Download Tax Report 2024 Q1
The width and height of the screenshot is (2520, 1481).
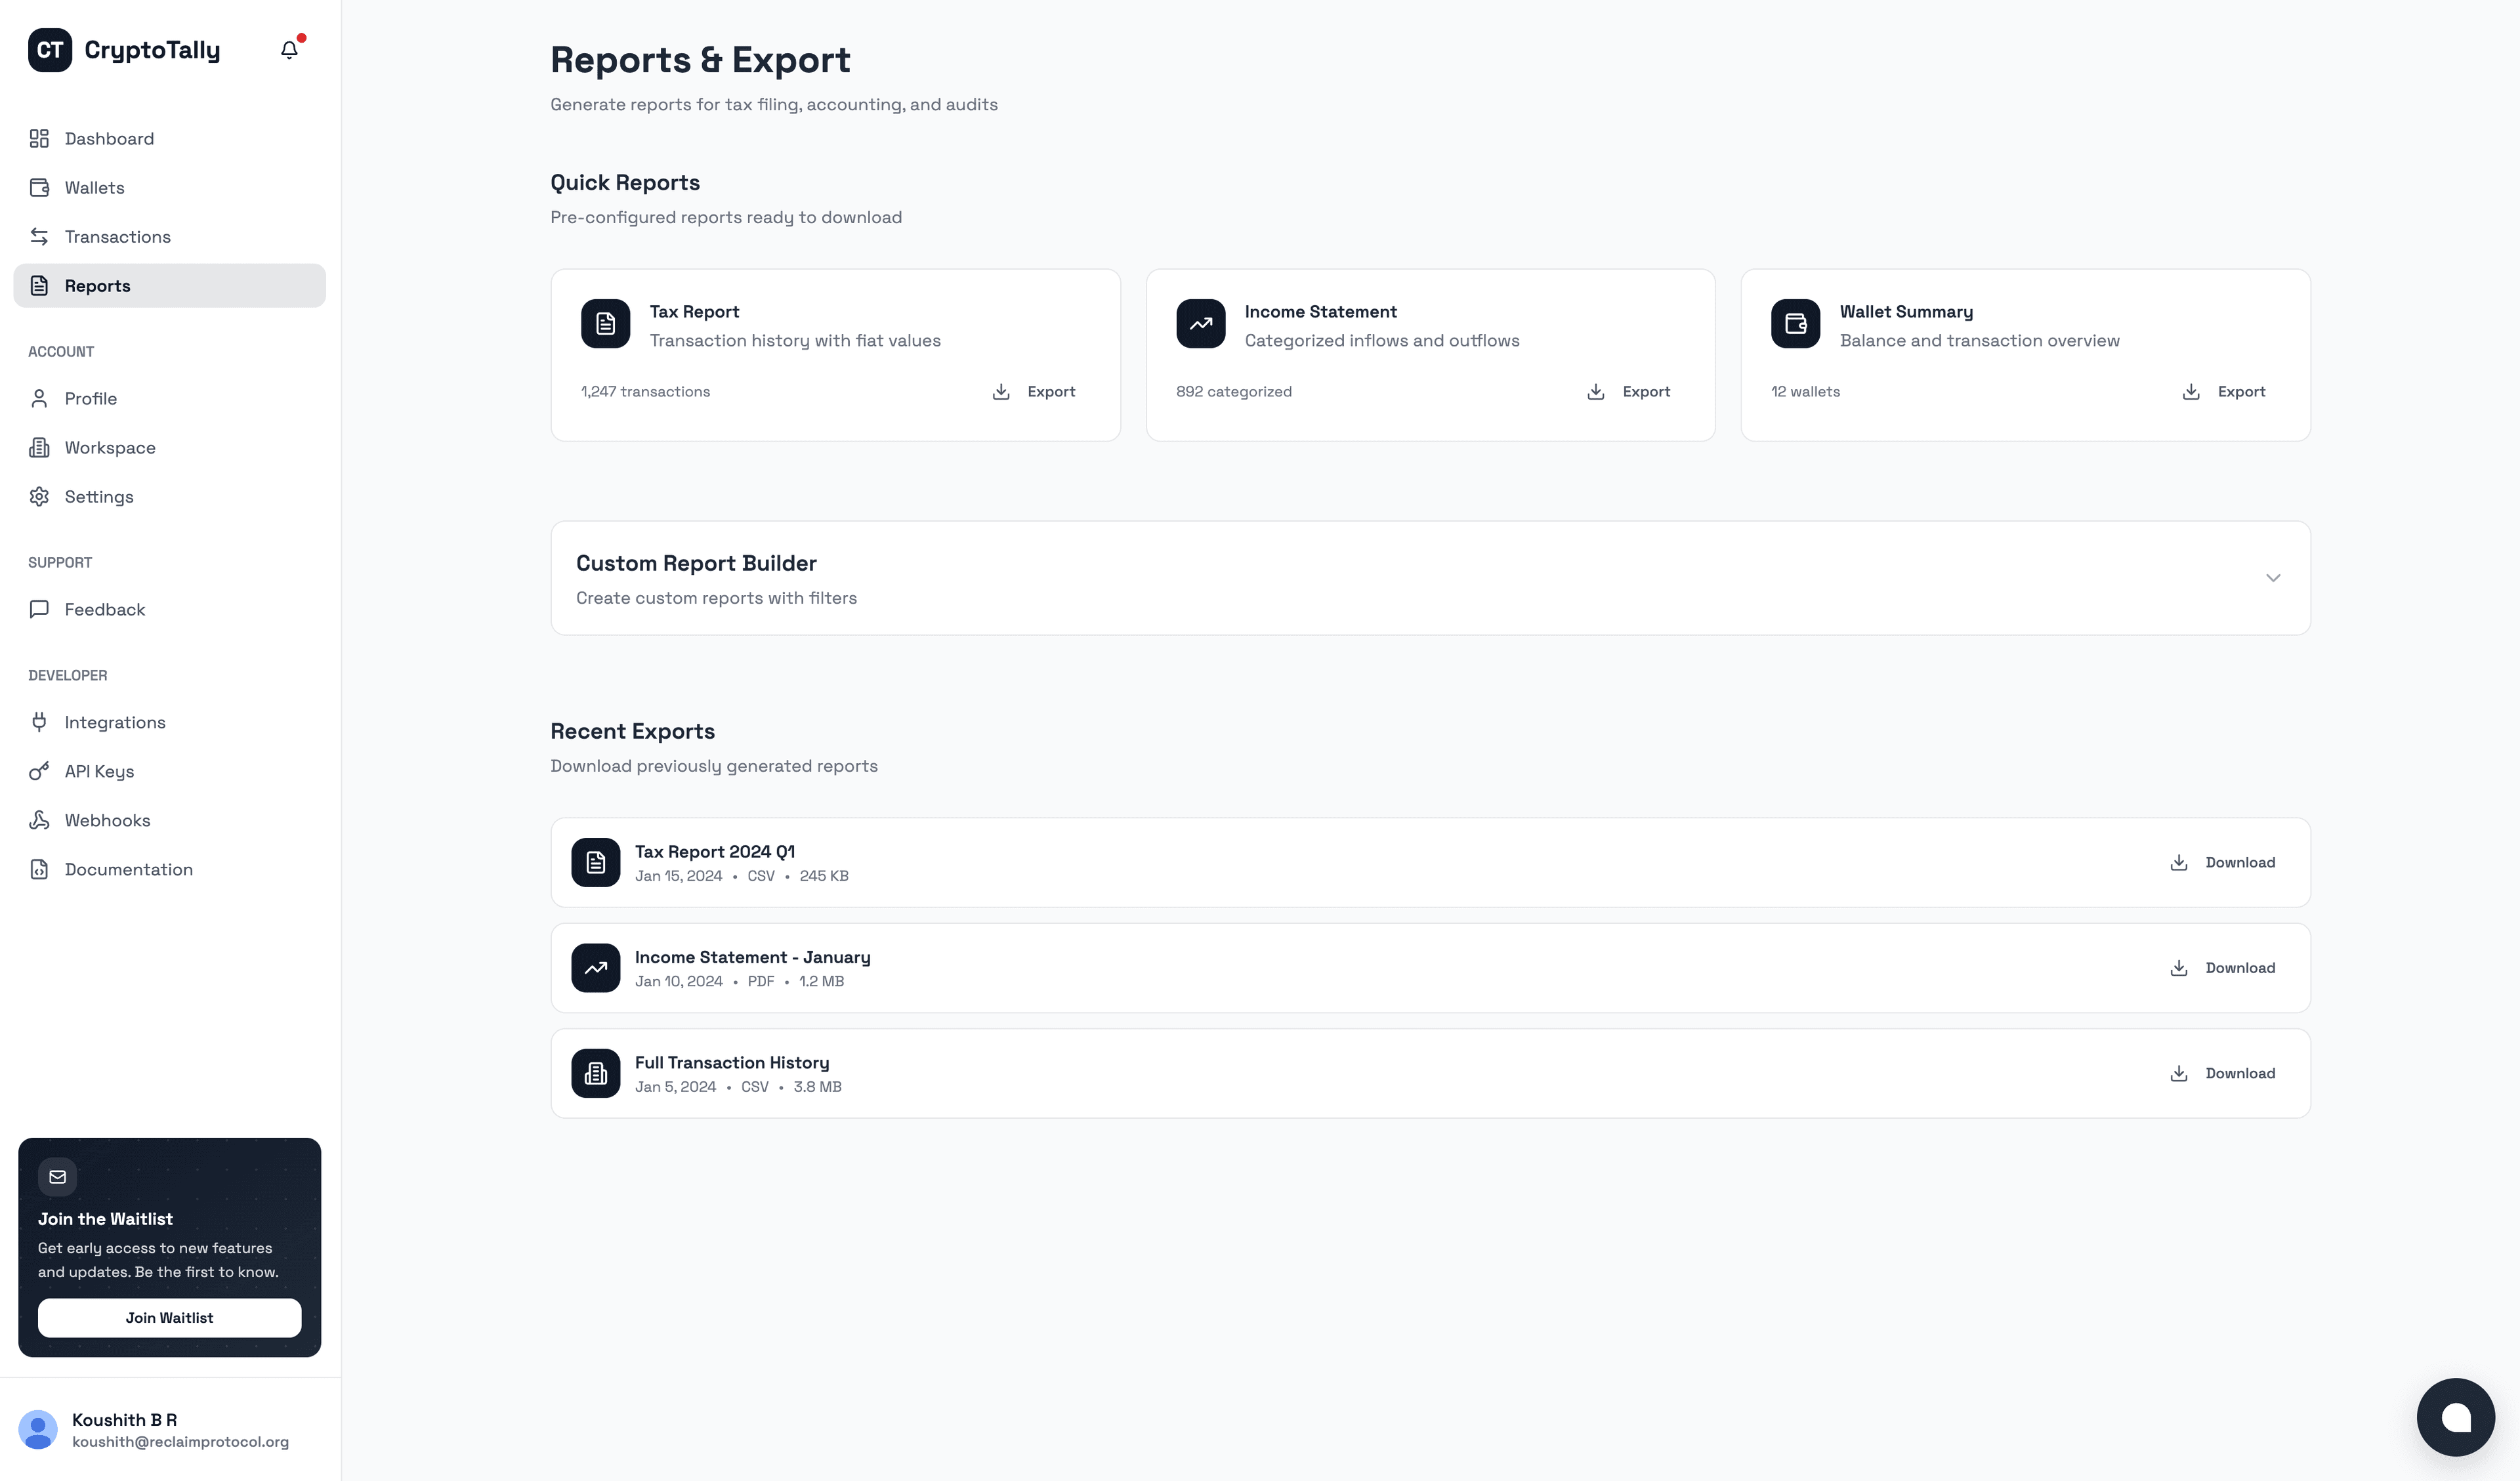2222,861
